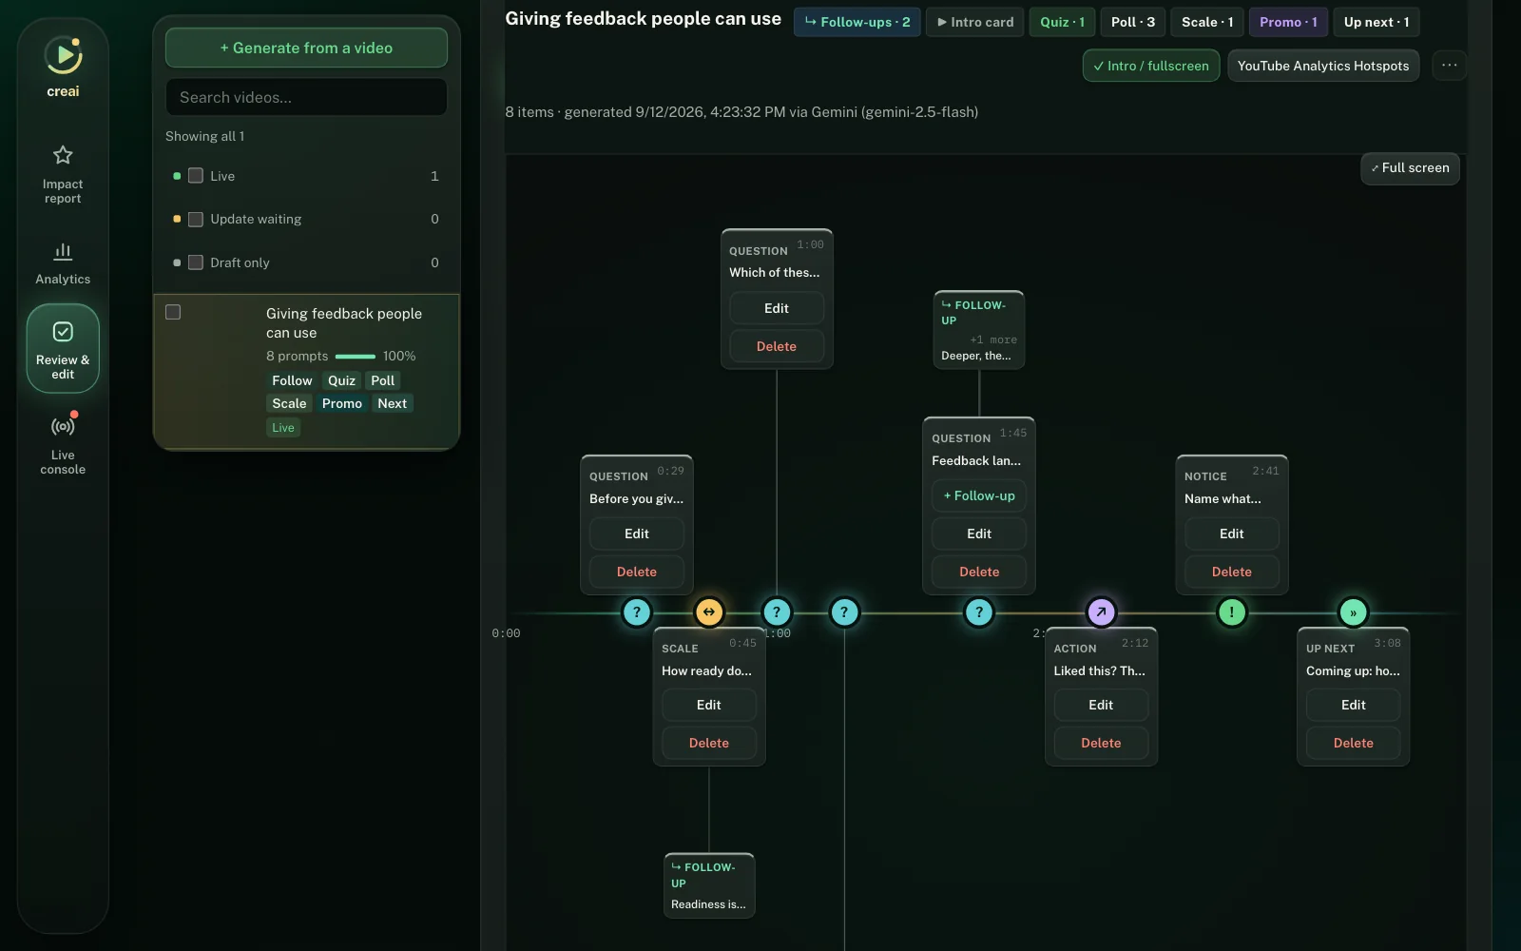Click the Scale tag on video card
This screenshot has width=1521, height=951.
pyautogui.click(x=289, y=403)
